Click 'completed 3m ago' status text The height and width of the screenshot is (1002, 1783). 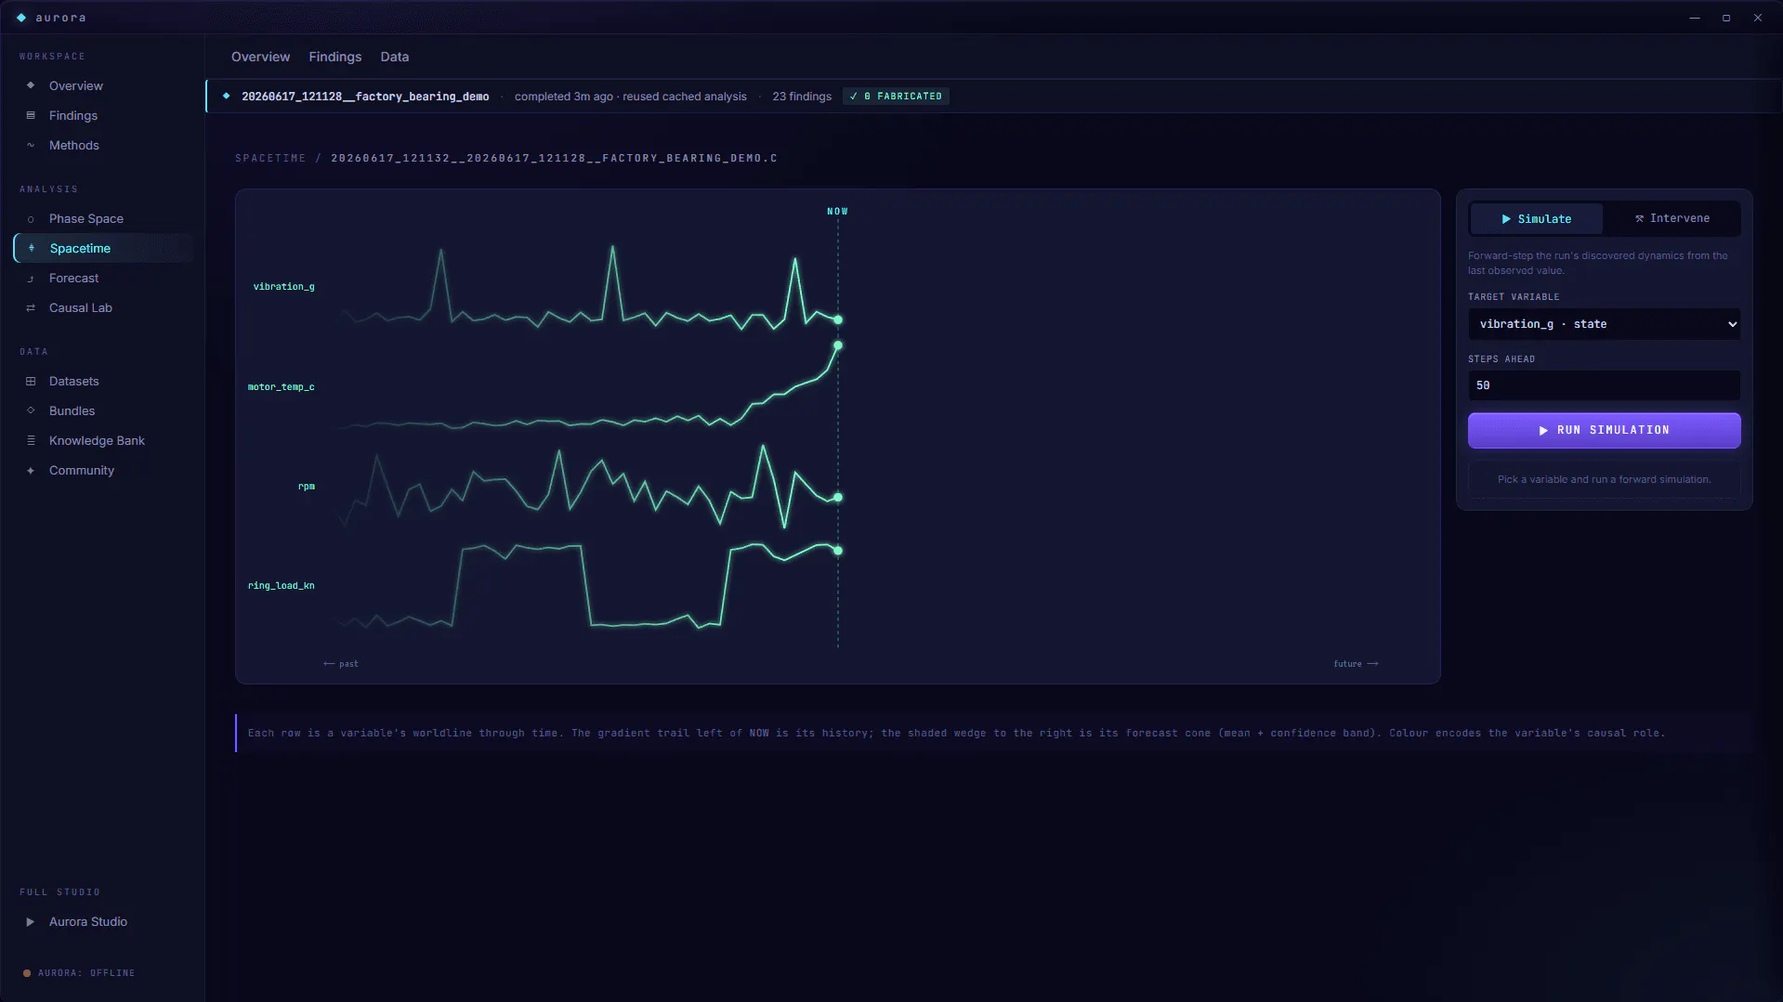(x=563, y=97)
